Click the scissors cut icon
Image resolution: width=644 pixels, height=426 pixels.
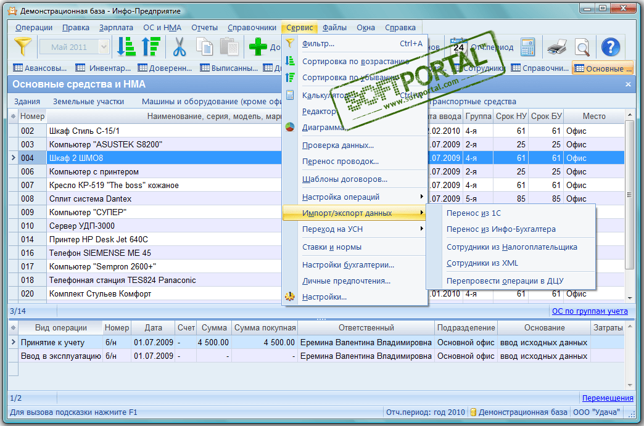[179, 47]
